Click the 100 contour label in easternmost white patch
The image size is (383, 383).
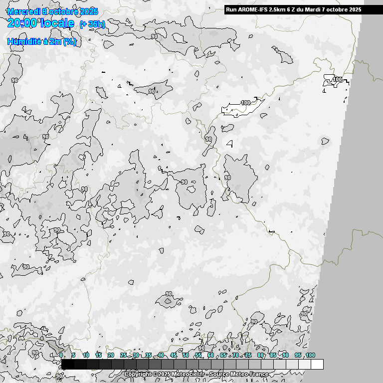pos(338,79)
